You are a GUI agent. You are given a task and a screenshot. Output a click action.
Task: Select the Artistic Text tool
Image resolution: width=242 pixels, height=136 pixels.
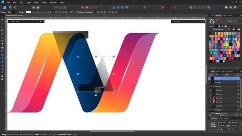2,69
